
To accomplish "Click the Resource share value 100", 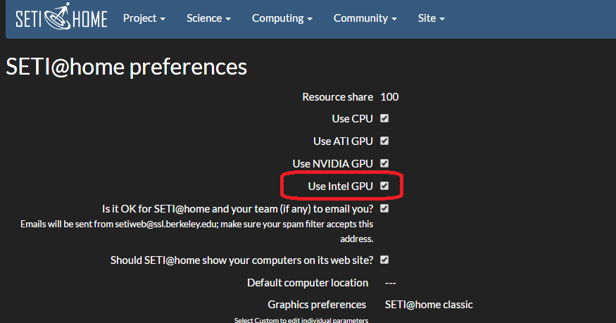I will coord(389,97).
